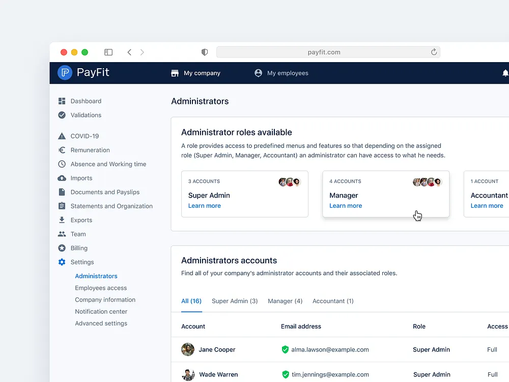This screenshot has height=382, width=509.
Task: Switch to the Super Admin (3) tab
Action: tap(235, 301)
